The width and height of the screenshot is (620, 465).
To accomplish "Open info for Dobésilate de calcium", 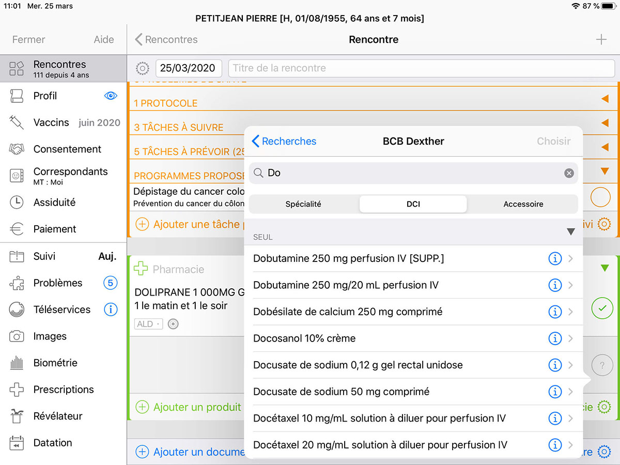I will (x=554, y=312).
